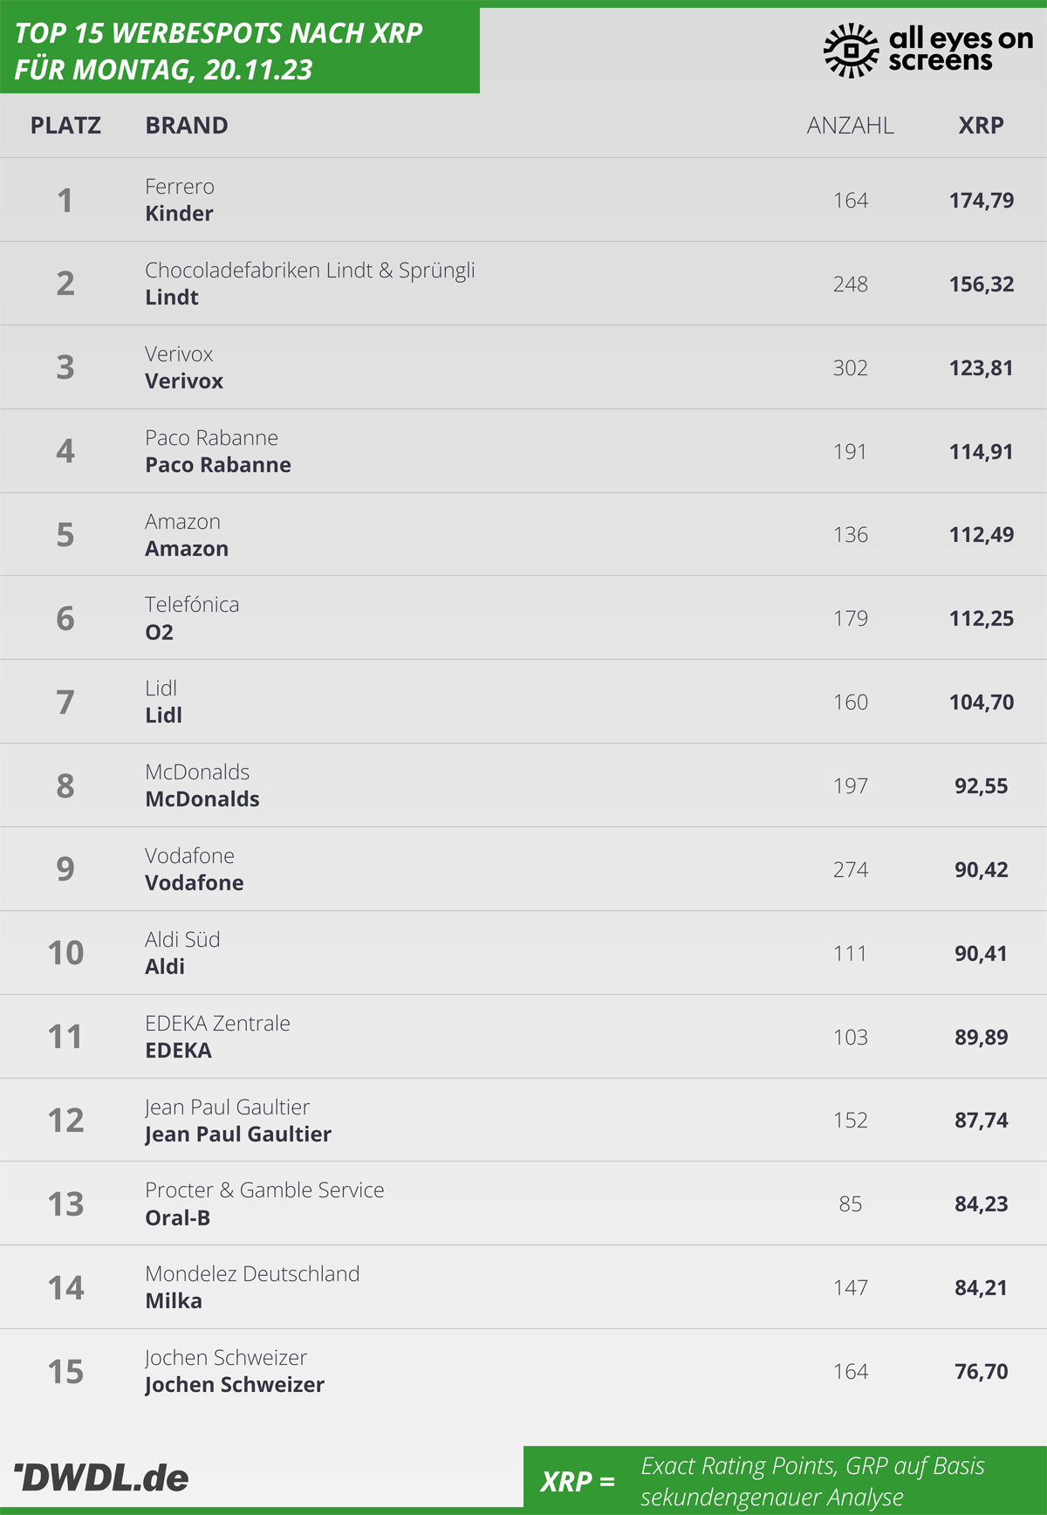Screen dimensions: 1047x1515
Task: Click the Amazon XRP value 112,49
Action: tap(982, 535)
